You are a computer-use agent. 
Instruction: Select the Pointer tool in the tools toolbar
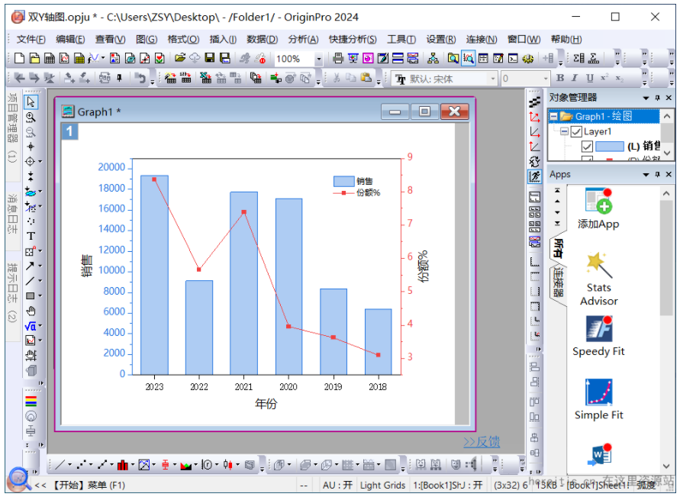(31, 102)
